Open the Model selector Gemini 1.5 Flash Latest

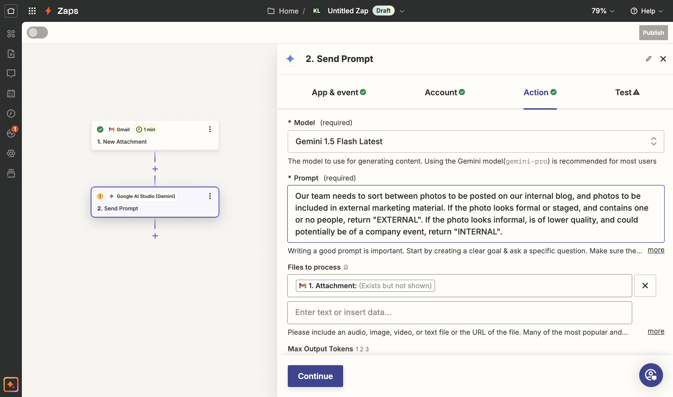point(476,141)
